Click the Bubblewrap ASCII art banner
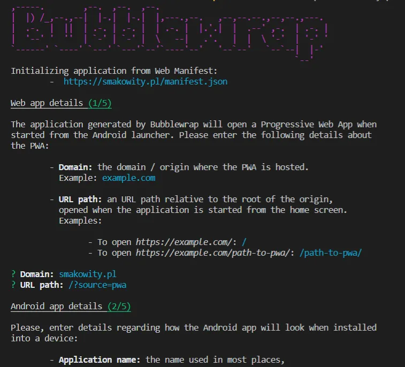Viewport: 405px width, 367px height. (170, 33)
